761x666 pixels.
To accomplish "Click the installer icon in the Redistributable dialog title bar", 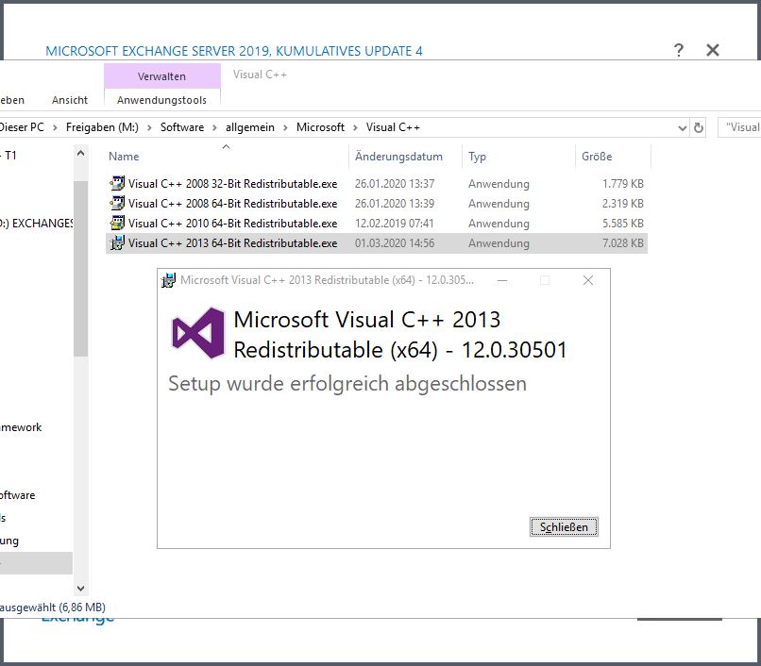I will [x=168, y=280].
